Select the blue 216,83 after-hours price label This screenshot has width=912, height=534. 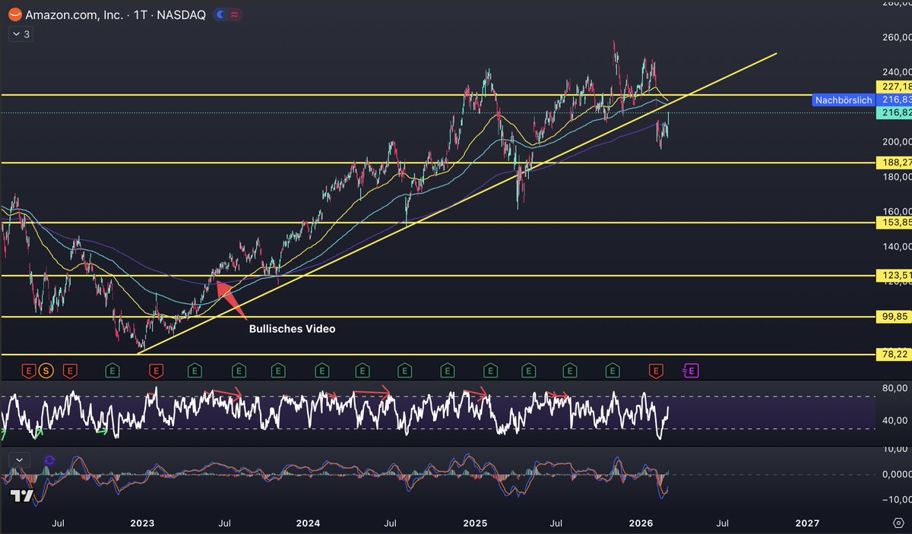click(894, 100)
